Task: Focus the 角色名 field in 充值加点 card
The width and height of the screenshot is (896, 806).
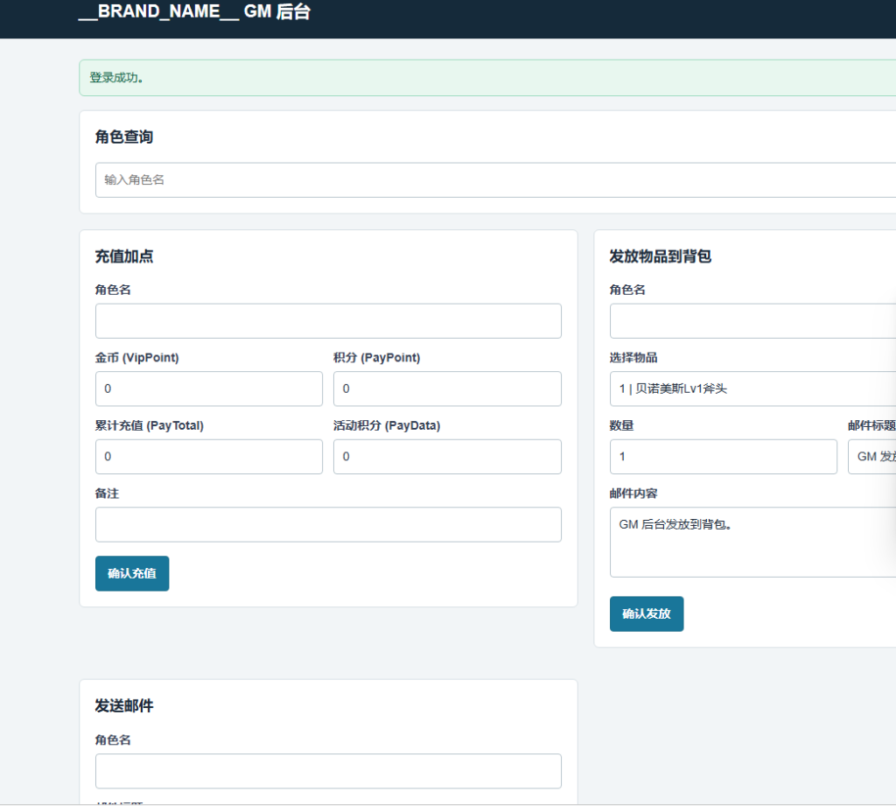Action: [328, 321]
